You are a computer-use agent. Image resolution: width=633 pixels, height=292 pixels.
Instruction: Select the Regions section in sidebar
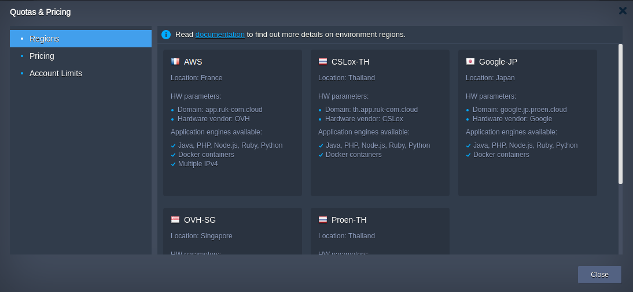(x=81, y=39)
